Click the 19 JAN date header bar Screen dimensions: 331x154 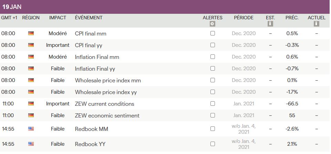pyautogui.click(x=165, y=7)
